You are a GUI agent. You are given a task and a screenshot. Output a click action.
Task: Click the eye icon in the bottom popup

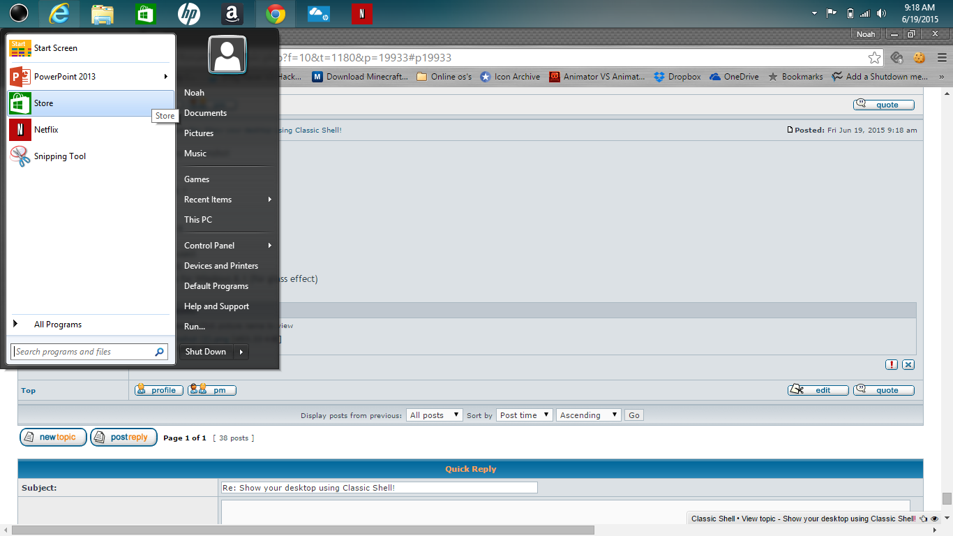(935, 519)
